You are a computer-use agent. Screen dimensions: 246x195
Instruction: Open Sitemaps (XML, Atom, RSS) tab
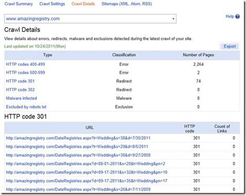127,4
